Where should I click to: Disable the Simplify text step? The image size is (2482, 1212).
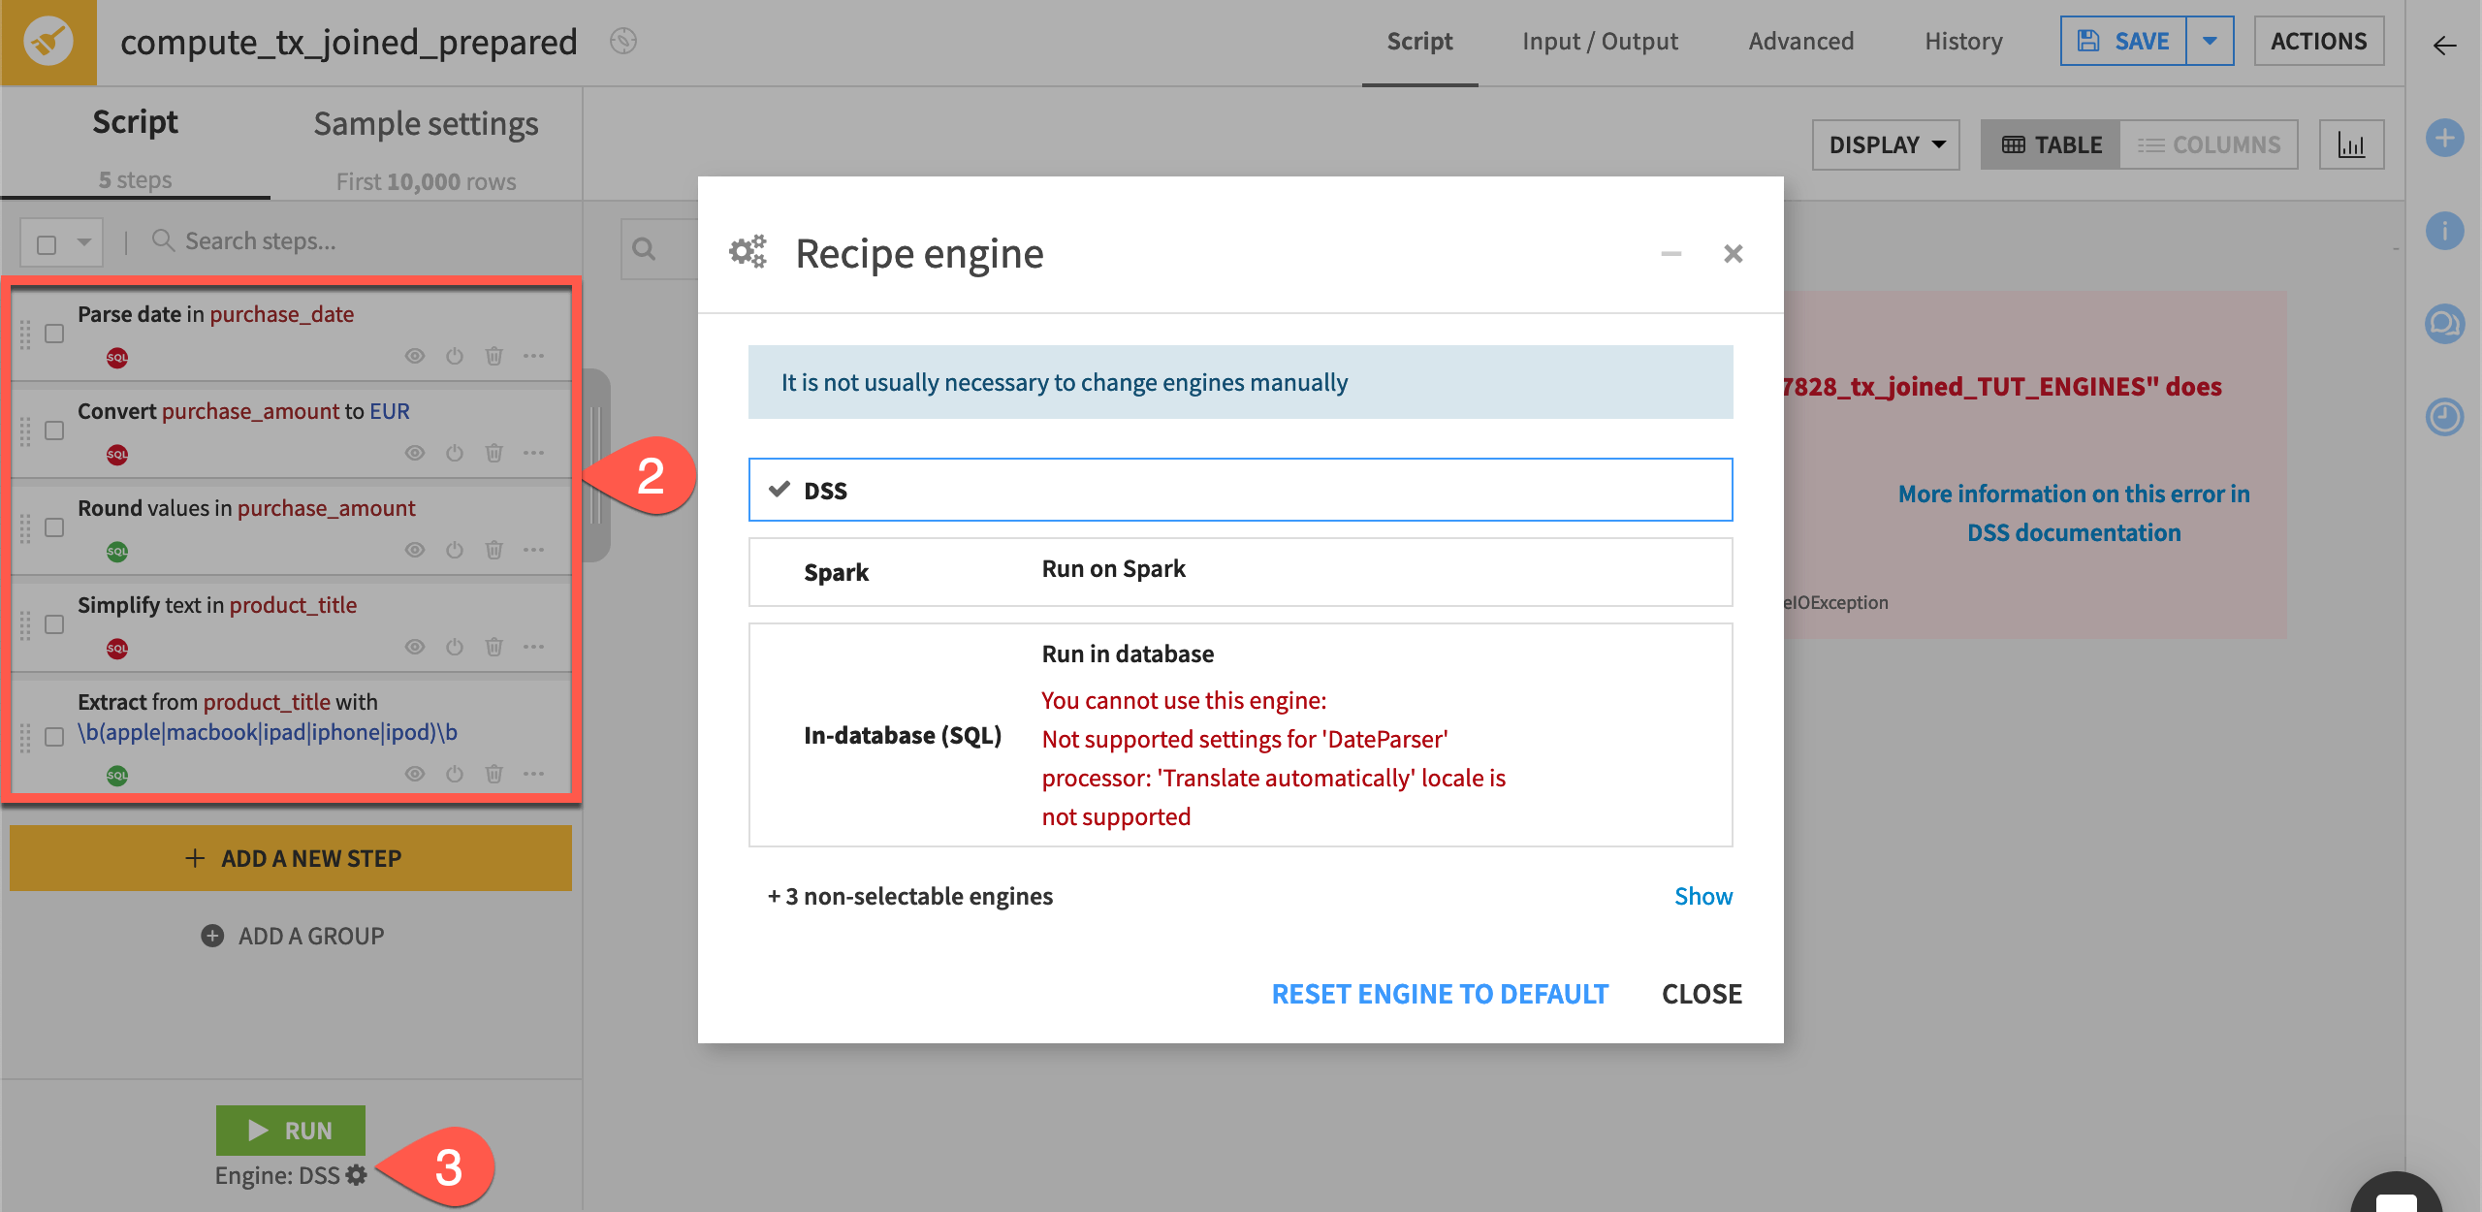455,647
